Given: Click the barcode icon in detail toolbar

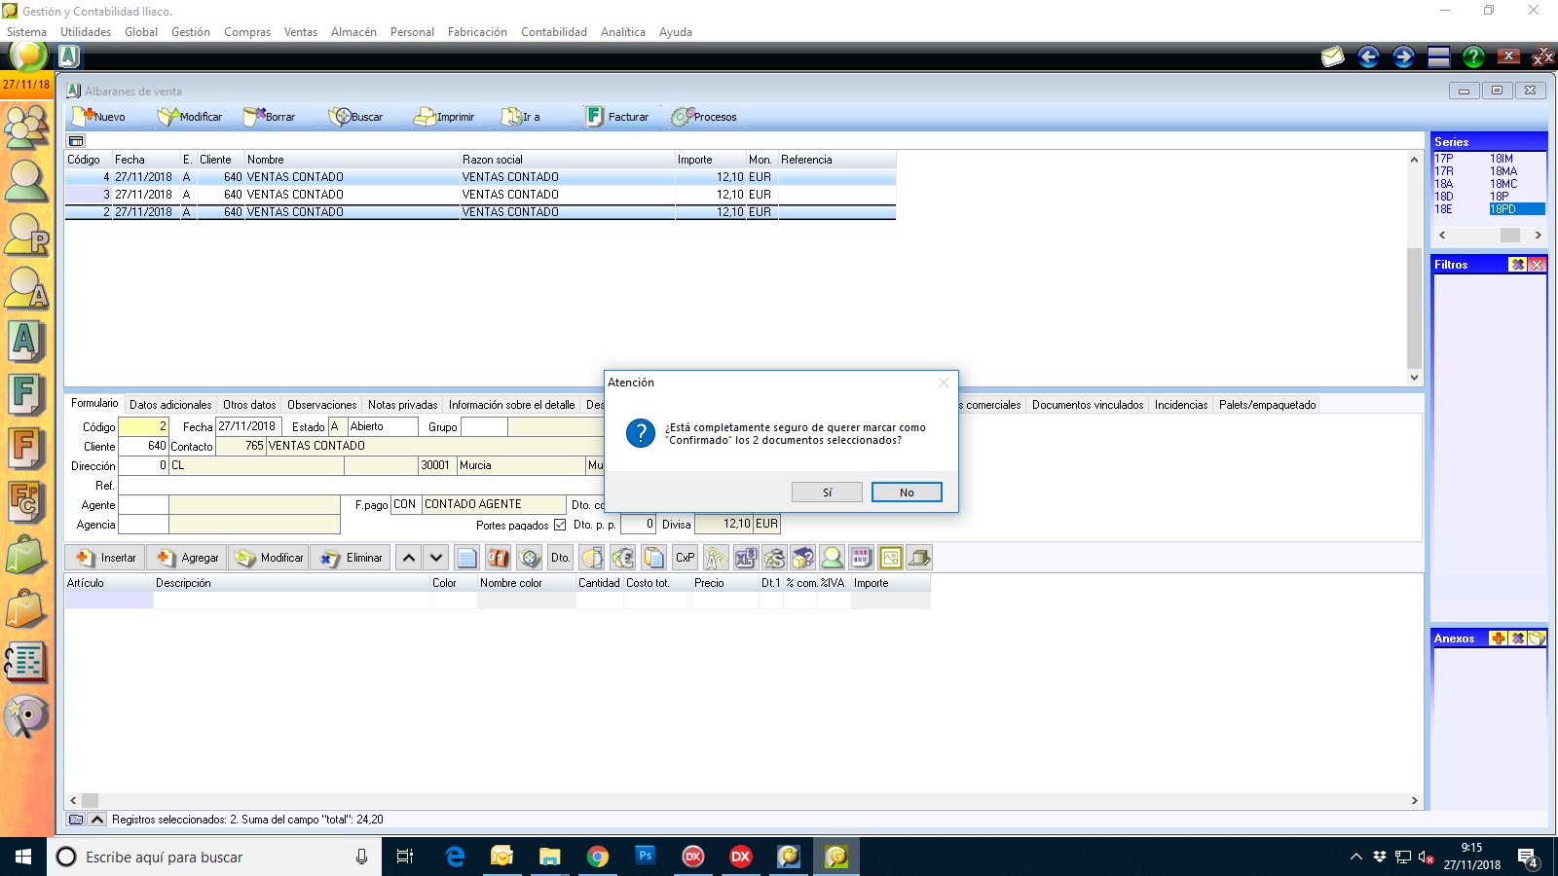Looking at the screenshot, I should click(862, 558).
